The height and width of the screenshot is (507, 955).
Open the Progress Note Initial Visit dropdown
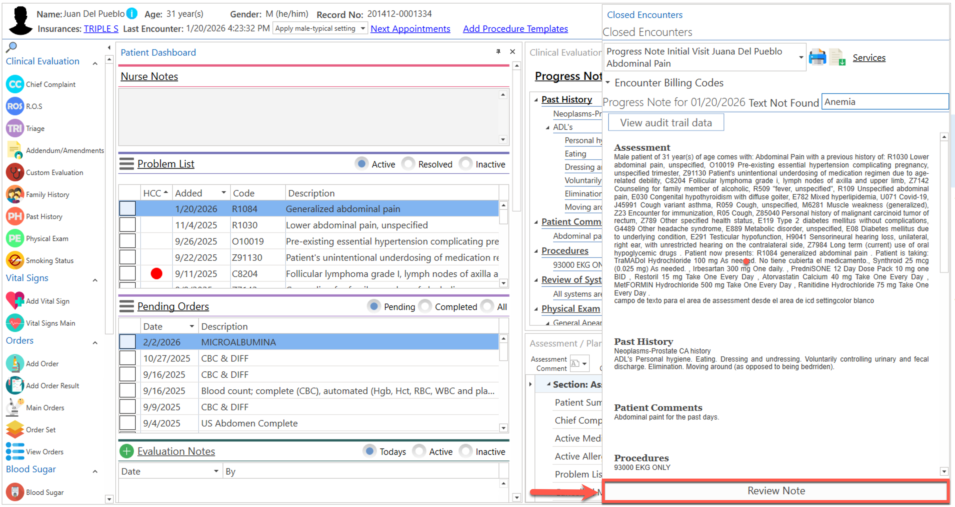(801, 57)
